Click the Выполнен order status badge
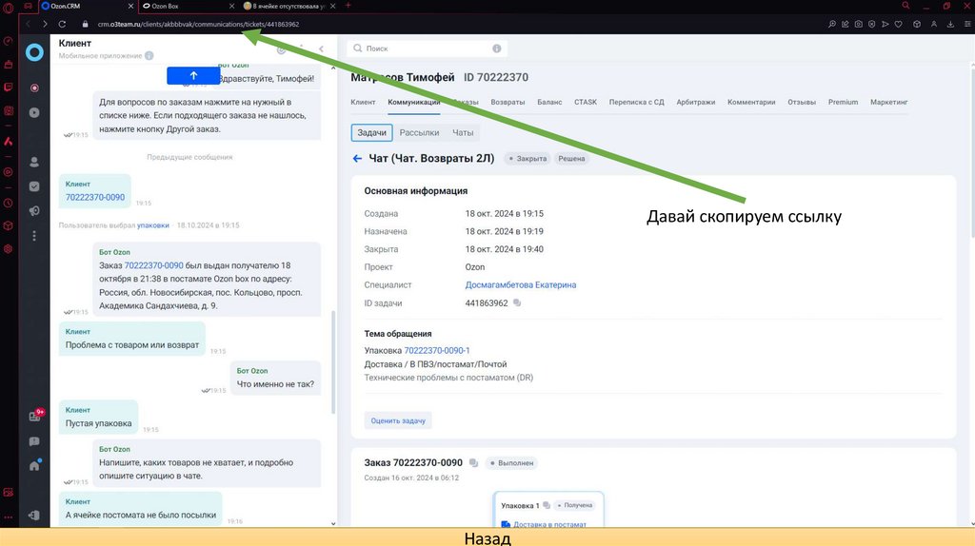This screenshot has height=546, width=975. [511, 462]
